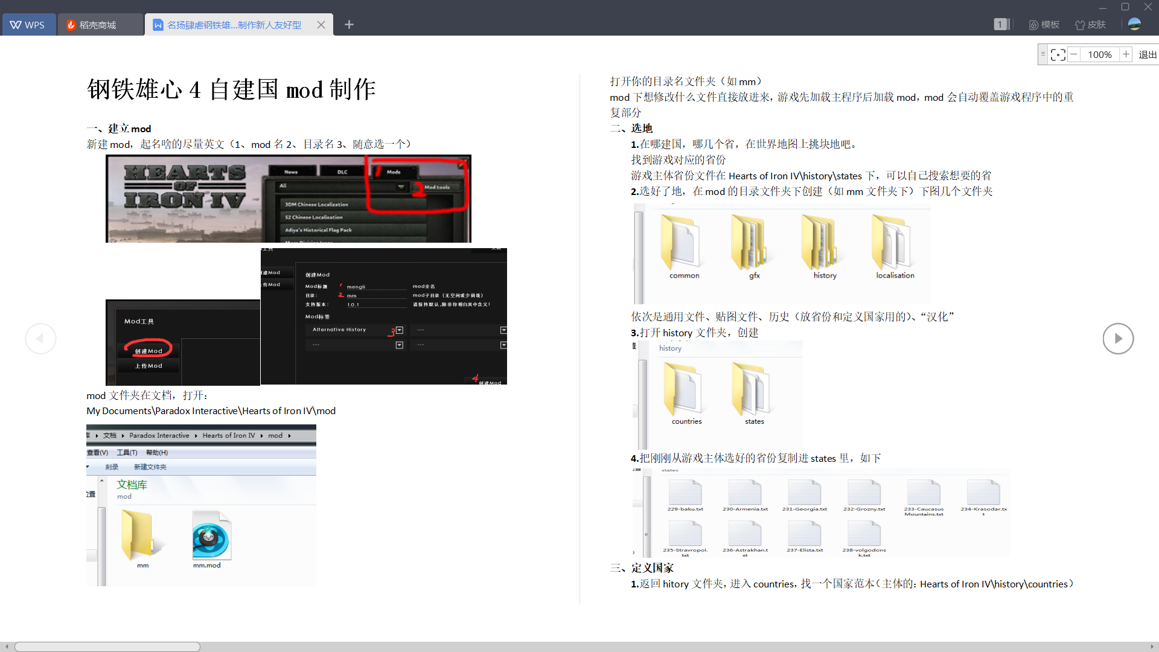Click the window count badge showing 1
The height and width of the screenshot is (652, 1159).
[1000, 24]
